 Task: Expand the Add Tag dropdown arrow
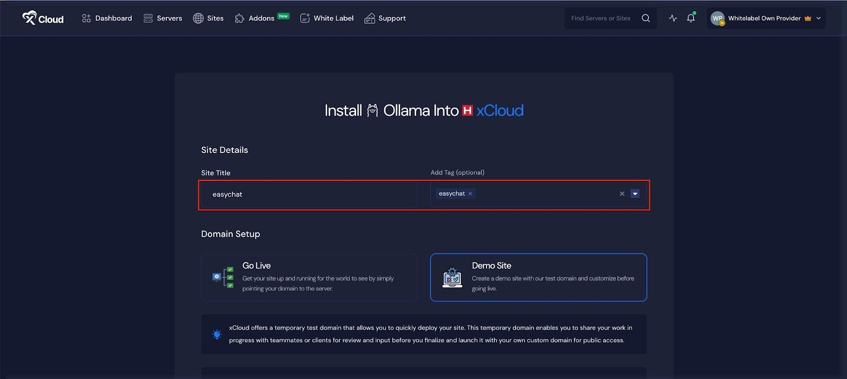(635, 194)
